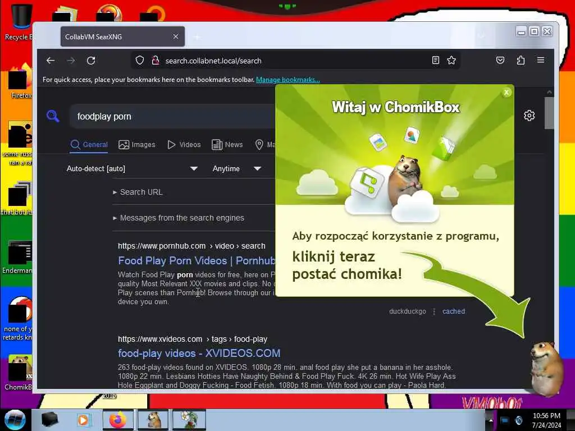Toggle reader view icon in address bar
This screenshot has height=431, width=575.
coord(435,60)
